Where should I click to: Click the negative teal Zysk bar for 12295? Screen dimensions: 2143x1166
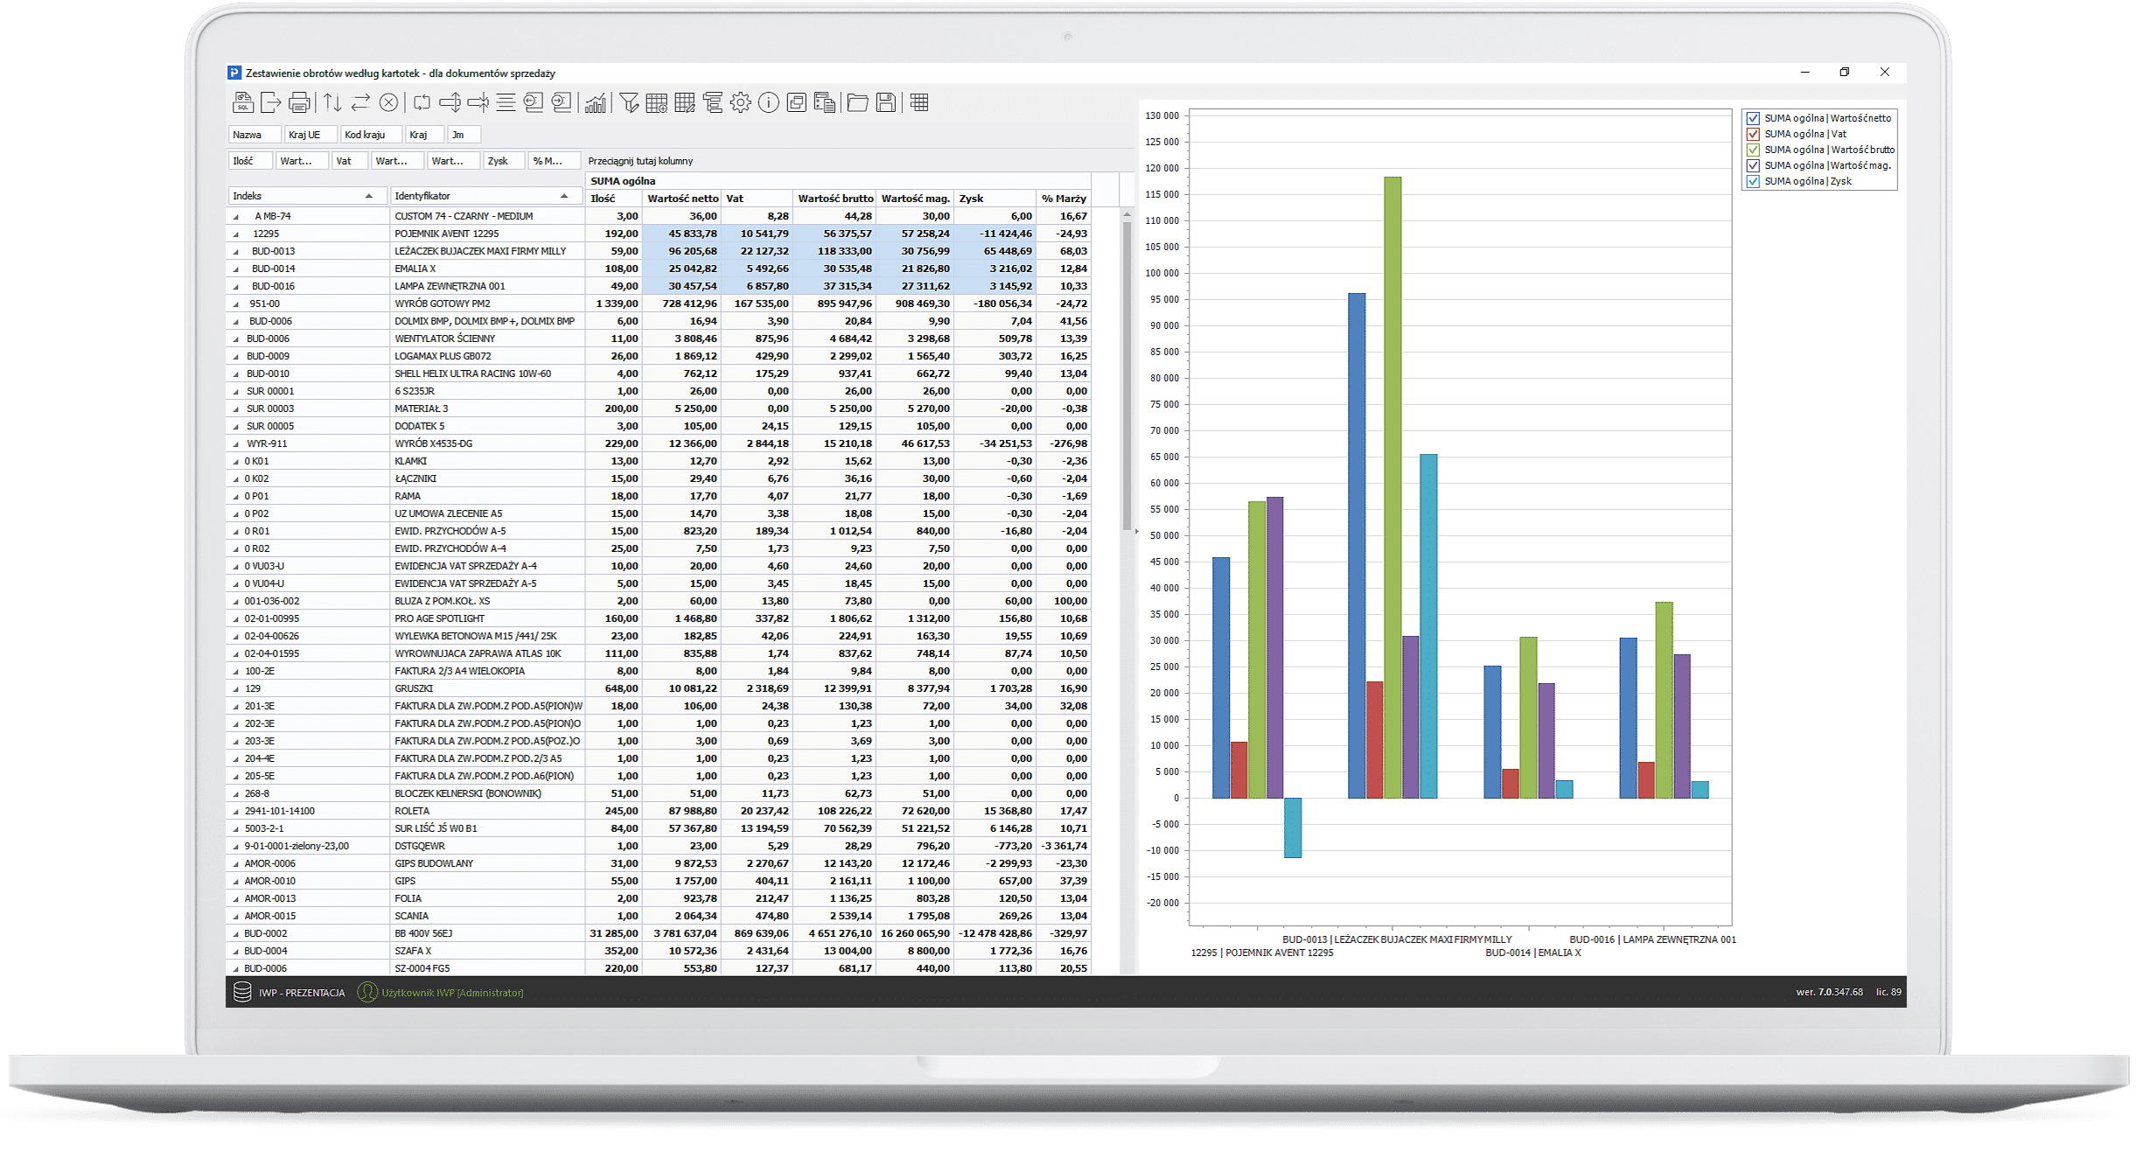(x=1292, y=827)
